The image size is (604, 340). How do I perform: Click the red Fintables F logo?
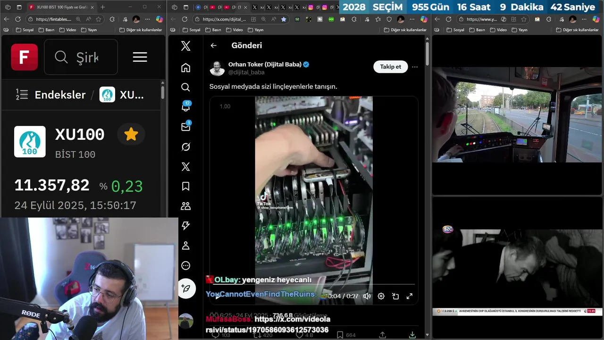25,57
